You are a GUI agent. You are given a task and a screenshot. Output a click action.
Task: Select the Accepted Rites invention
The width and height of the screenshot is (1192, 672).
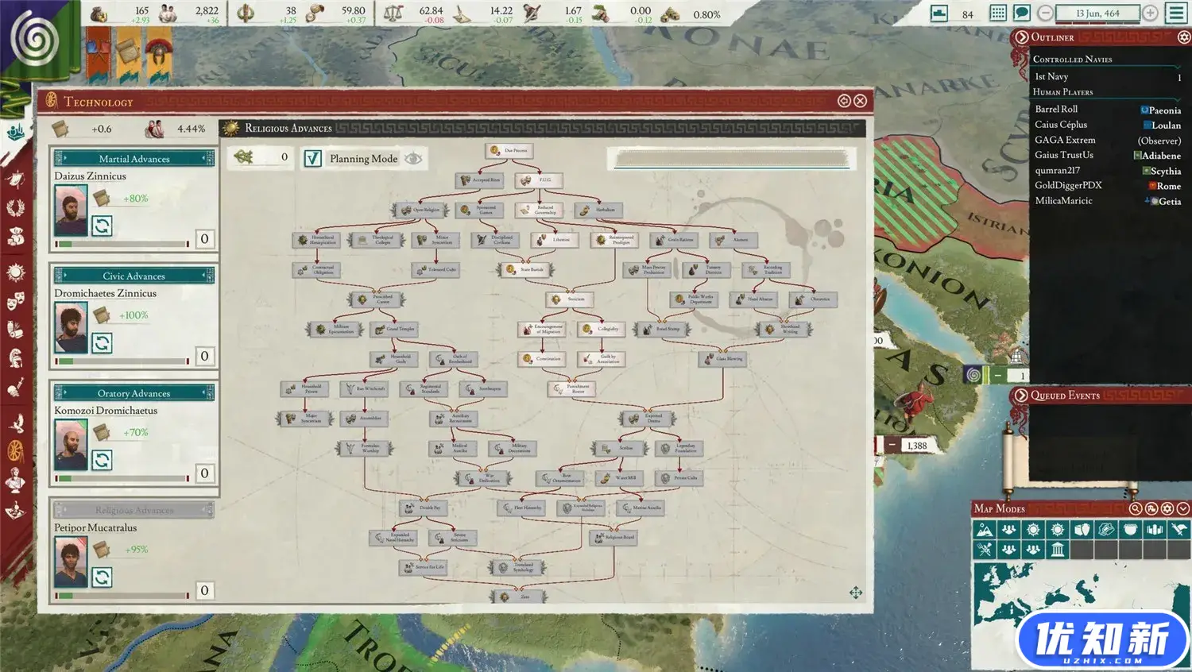[x=479, y=180]
